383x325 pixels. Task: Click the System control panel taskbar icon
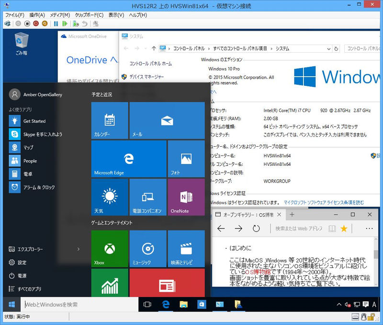tap(220, 304)
